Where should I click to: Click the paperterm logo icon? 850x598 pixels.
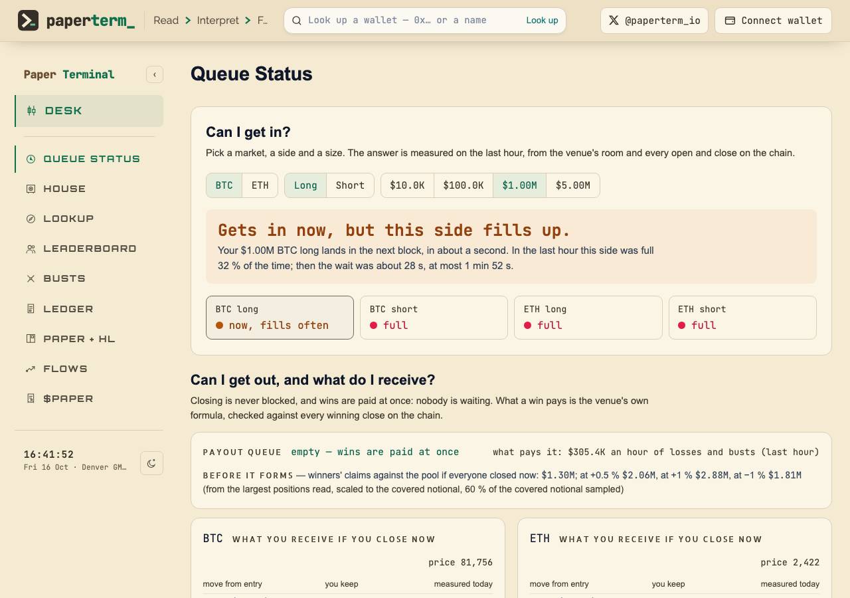(x=28, y=21)
